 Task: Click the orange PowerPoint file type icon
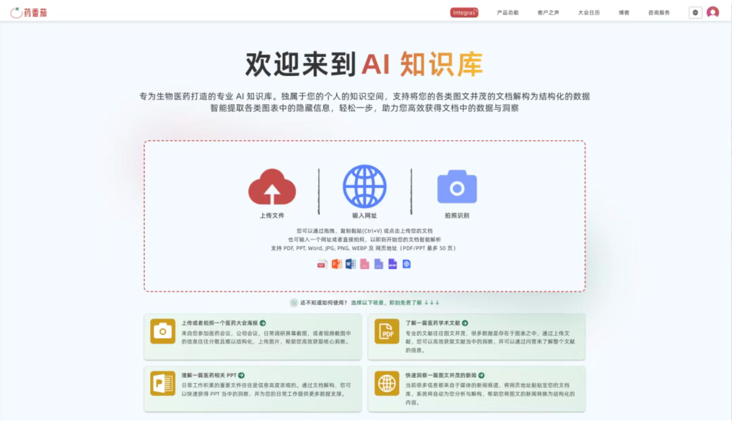(x=336, y=264)
